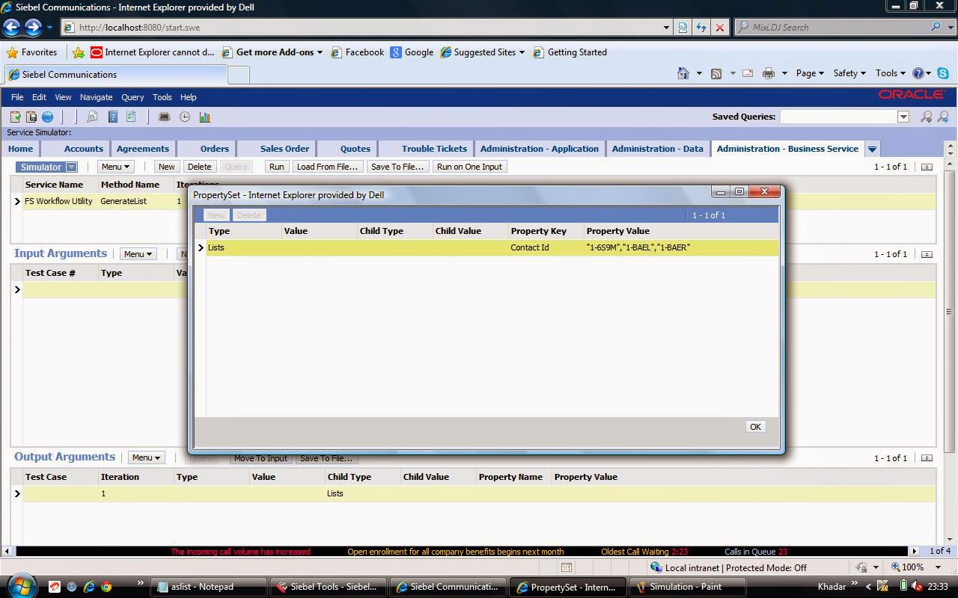Click the browser Back arrow button
The image size is (958, 598).
(11, 28)
